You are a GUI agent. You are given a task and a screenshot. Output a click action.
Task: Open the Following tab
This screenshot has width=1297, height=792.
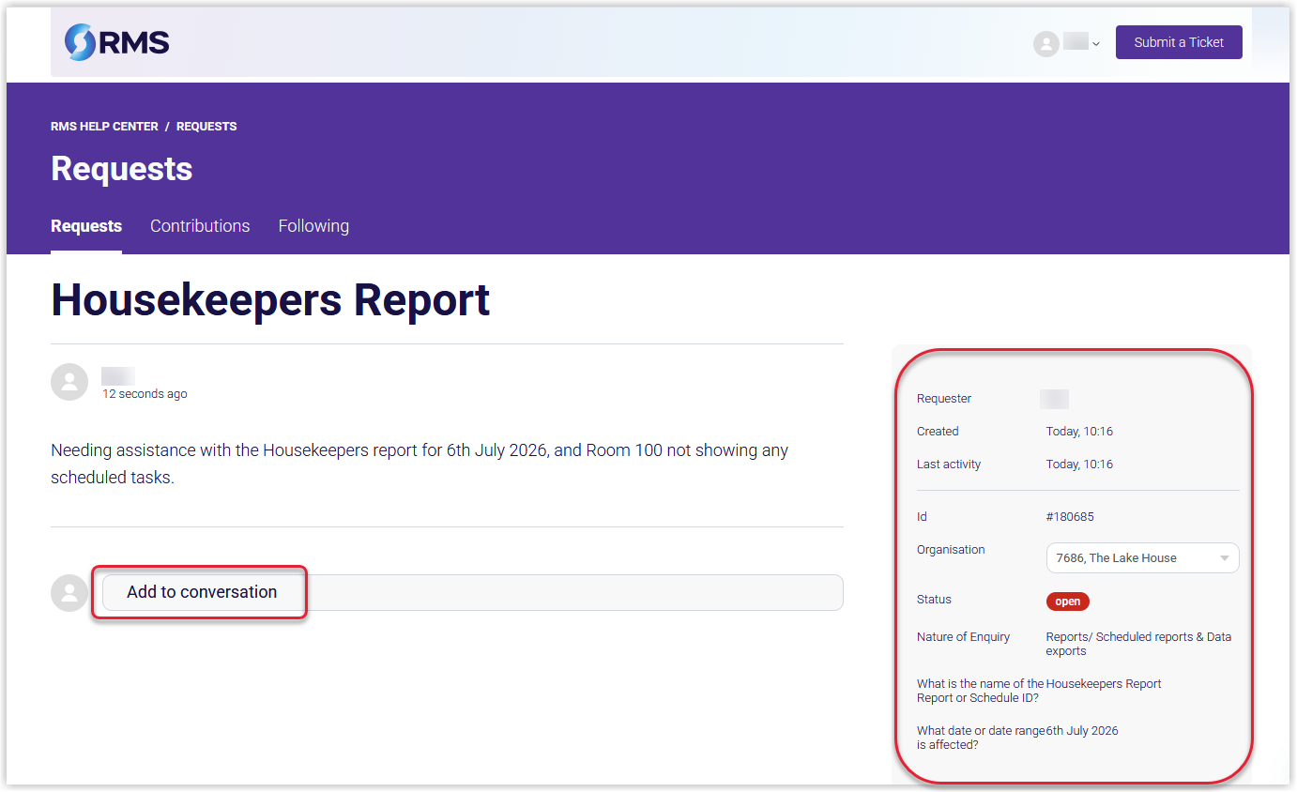(313, 226)
